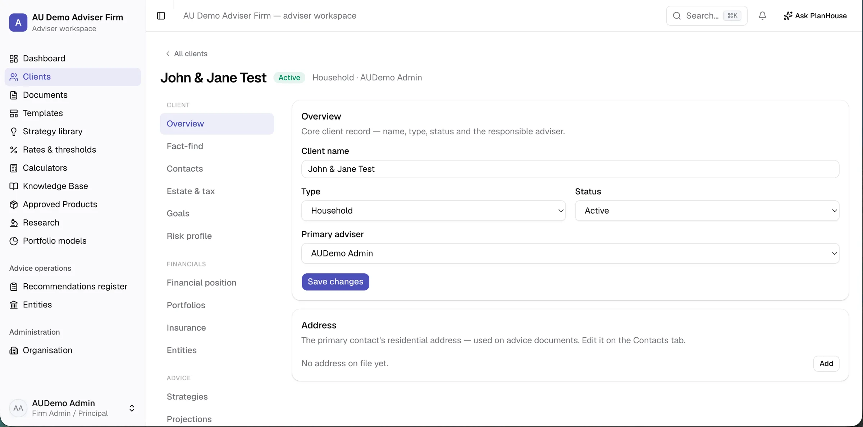Click the back chevron beside All clients
863x427 pixels.
coord(168,54)
